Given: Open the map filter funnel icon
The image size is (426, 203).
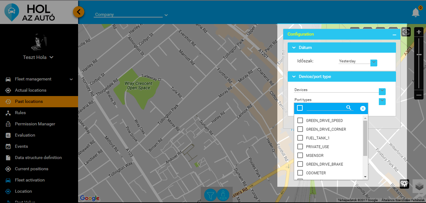Looking at the screenshot, I should coord(211,195).
